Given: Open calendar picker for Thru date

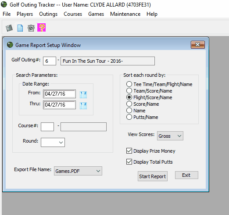Looking at the screenshot, I should pos(83,105).
